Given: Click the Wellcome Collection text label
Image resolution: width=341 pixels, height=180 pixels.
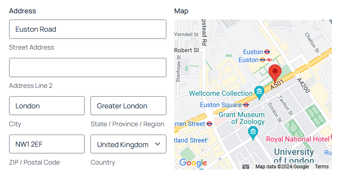Looking at the screenshot, I should [221, 93].
